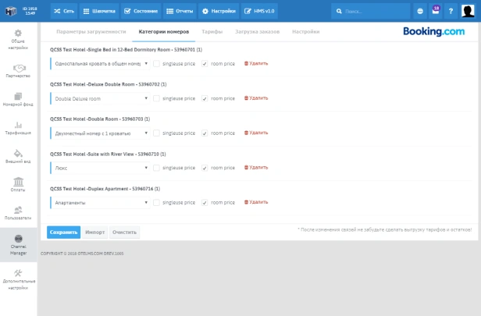Open the Тарификация sidebar section
The width and height of the screenshot is (481, 316).
18,127
